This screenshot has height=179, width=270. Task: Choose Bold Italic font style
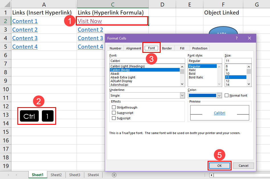point(196,77)
